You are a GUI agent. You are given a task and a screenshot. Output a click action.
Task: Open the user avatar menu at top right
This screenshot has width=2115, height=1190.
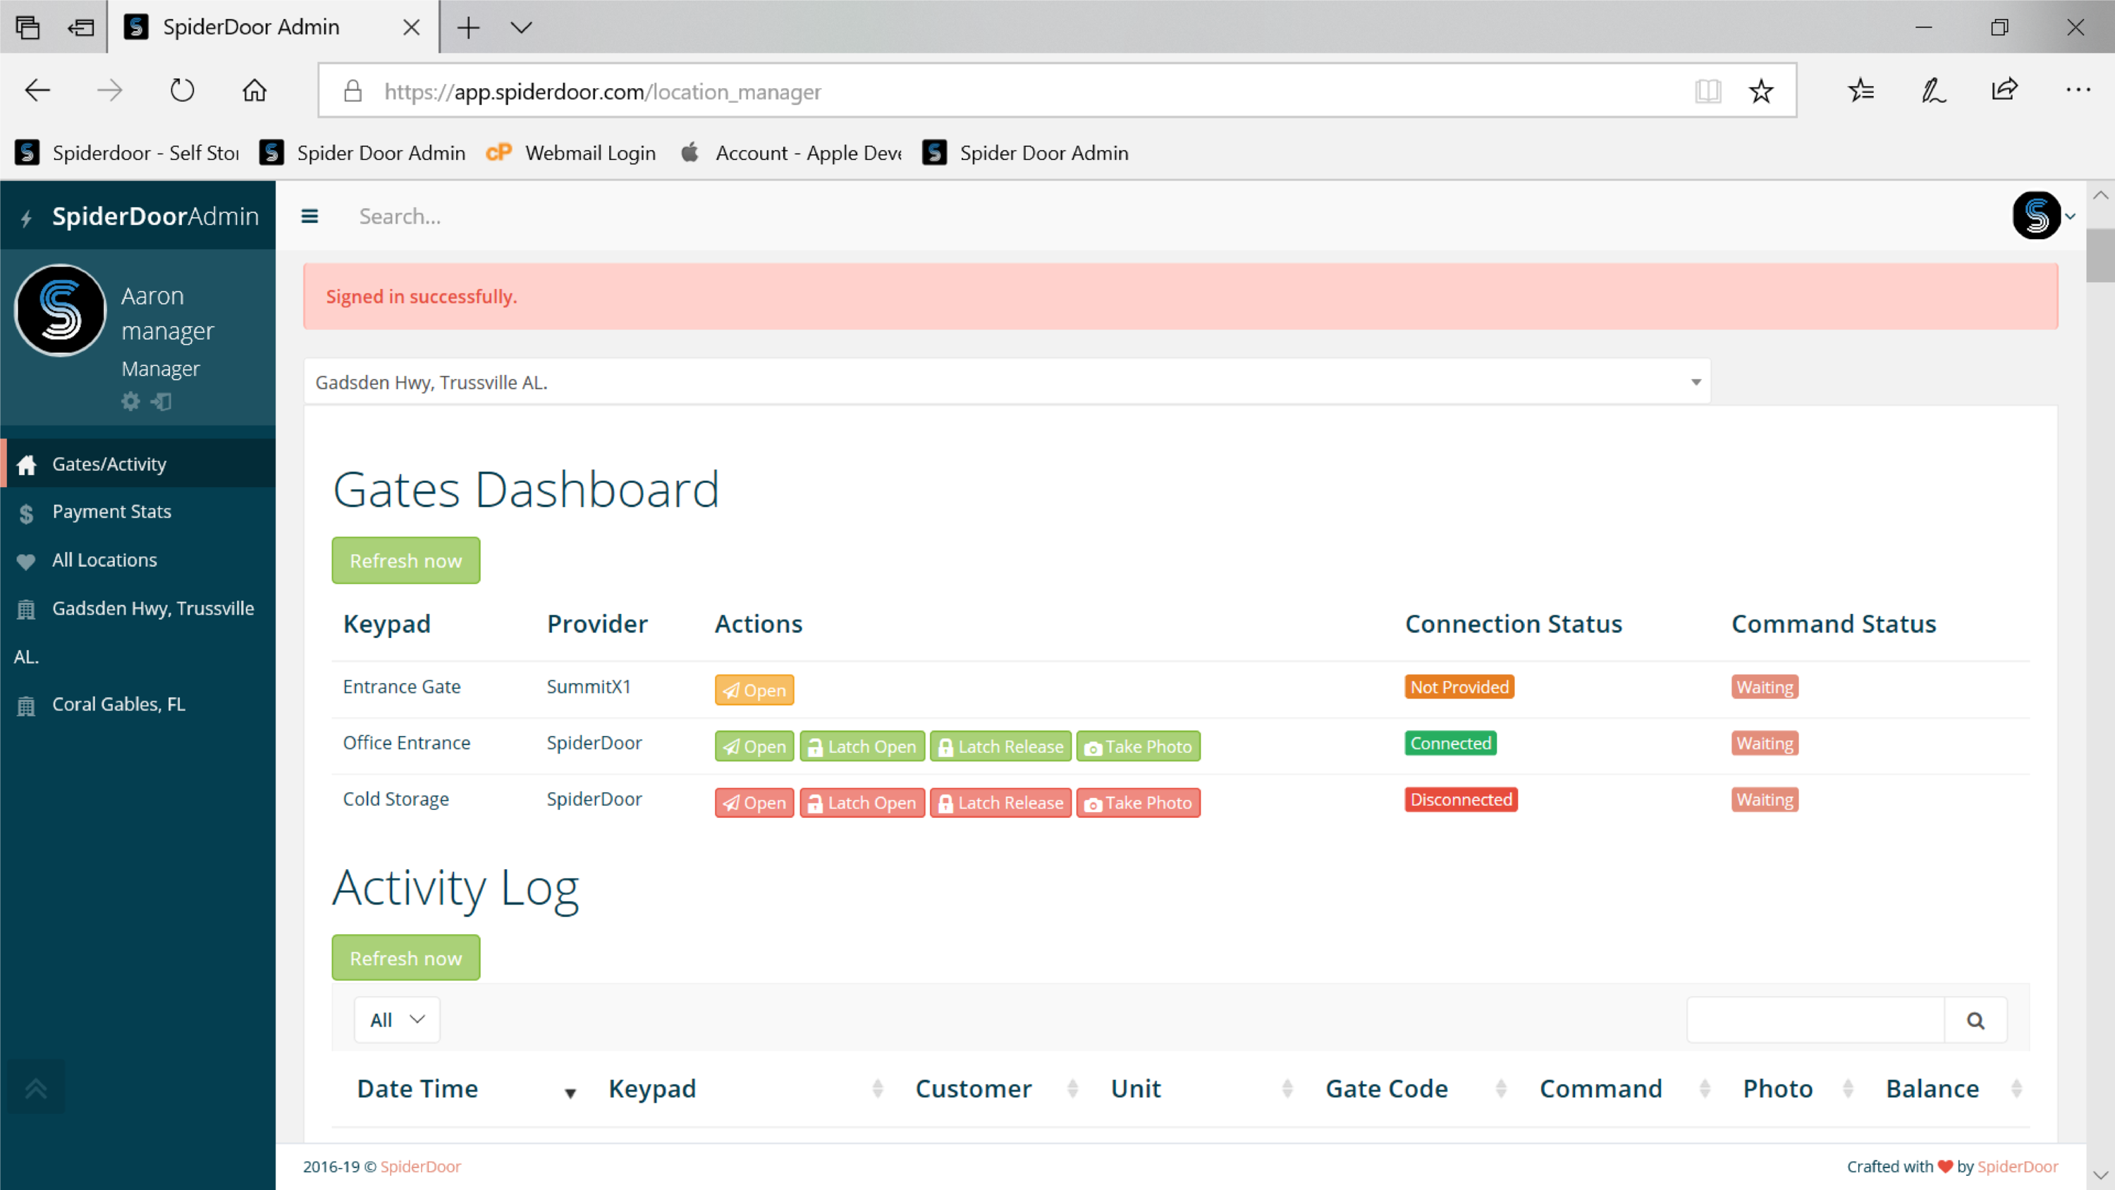[x=2043, y=215]
